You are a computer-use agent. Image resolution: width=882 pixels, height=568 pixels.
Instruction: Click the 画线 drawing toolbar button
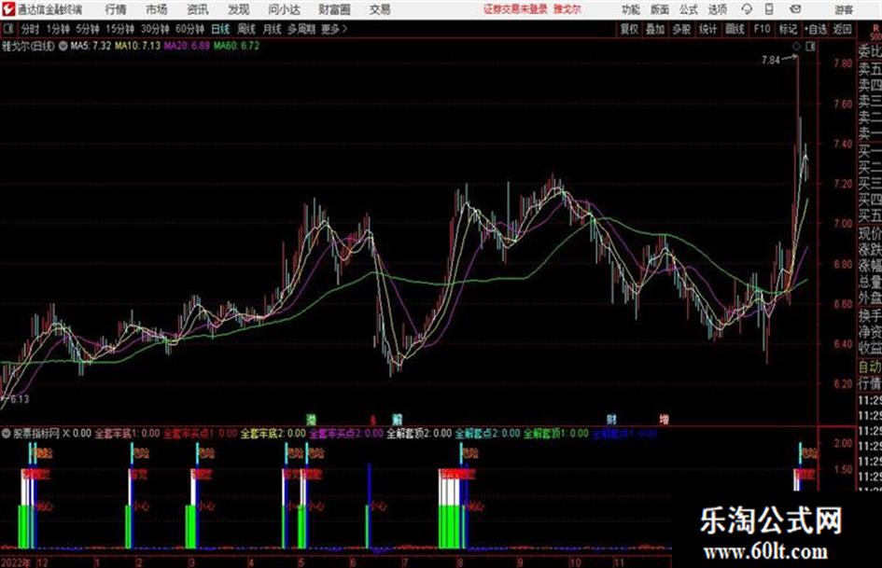coord(735,29)
